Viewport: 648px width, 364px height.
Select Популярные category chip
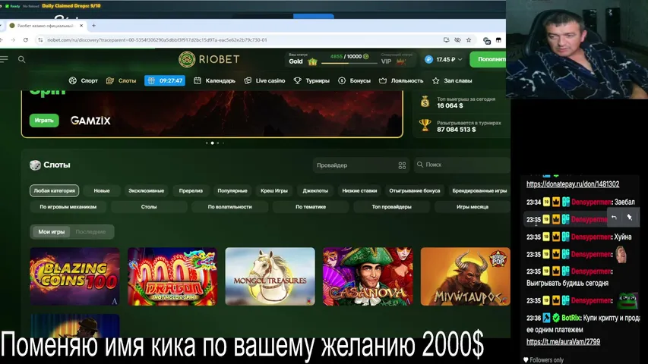click(232, 190)
